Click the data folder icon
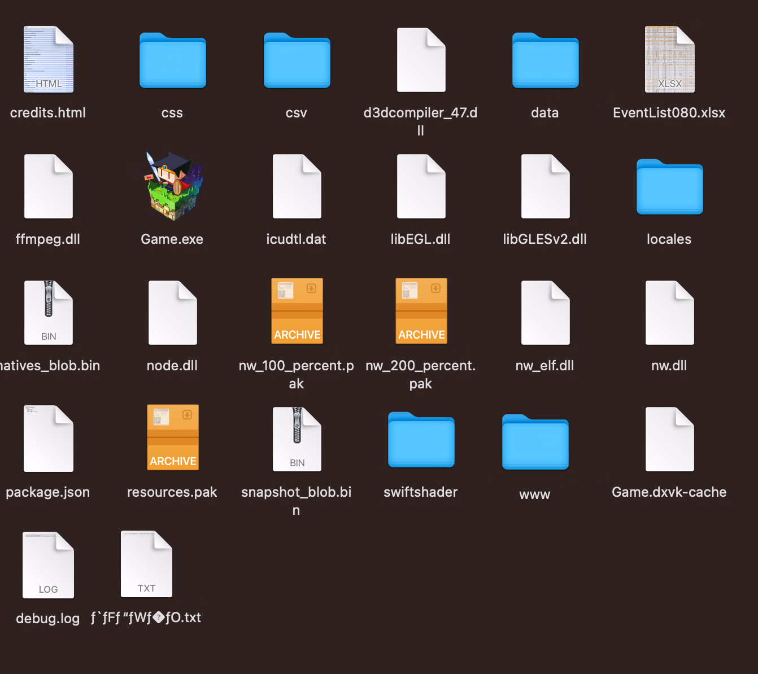Viewport: 758px width, 674px height. 545,61
